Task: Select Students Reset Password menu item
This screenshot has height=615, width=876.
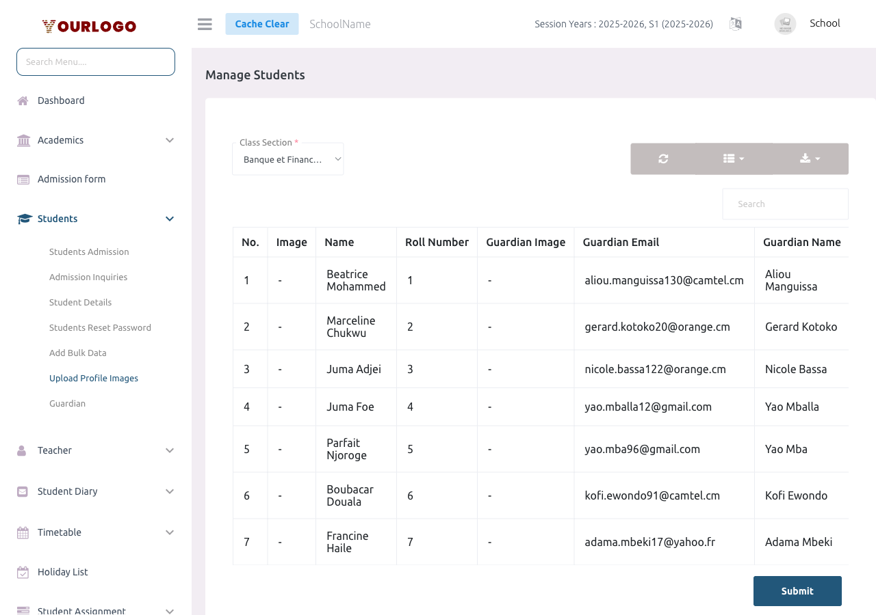Action: point(100,327)
